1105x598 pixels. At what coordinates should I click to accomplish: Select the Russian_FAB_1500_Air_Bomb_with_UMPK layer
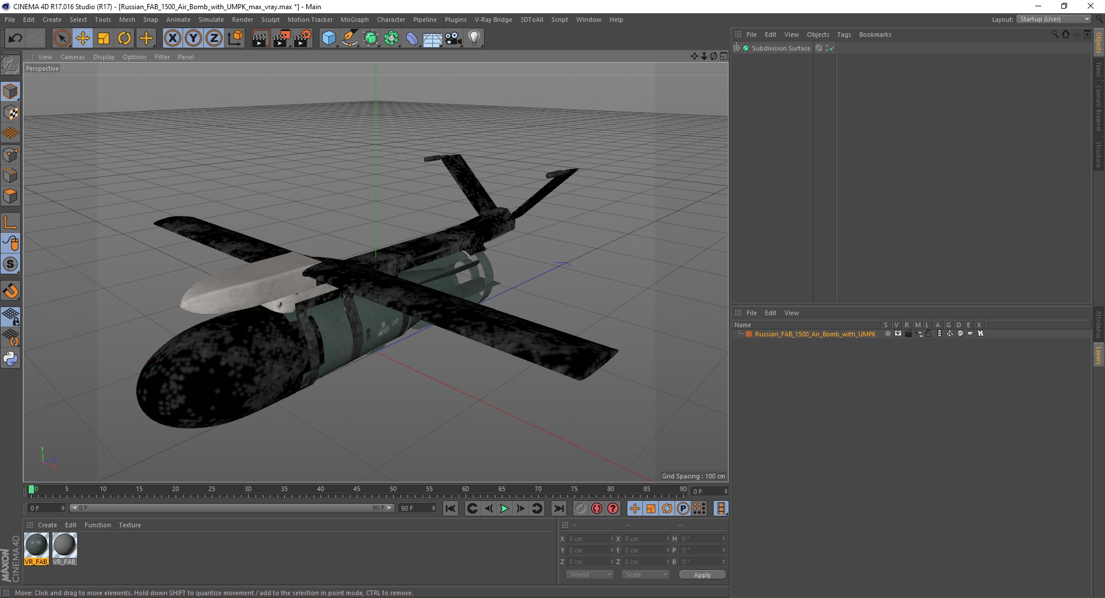815,334
